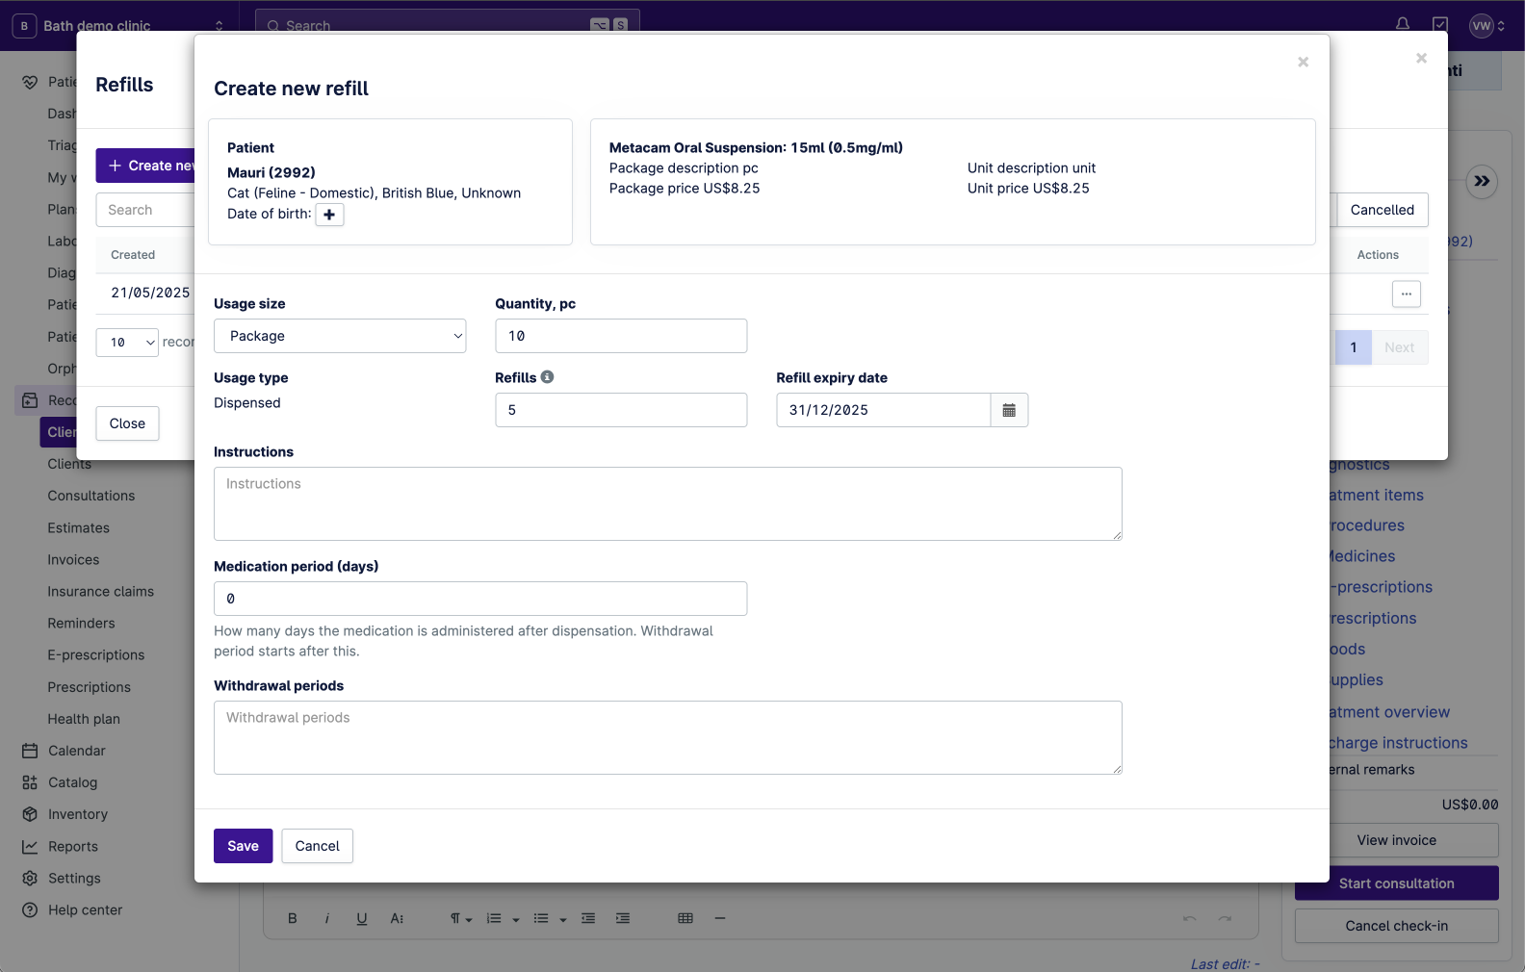Screen dimensions: 1525x972
Task: Click the Refills info icon
Action: [x=547, y=377]
